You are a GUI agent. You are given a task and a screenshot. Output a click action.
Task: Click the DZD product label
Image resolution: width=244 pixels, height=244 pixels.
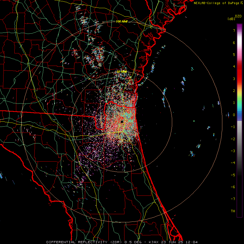pyautogui.click(x=238, y=16)
